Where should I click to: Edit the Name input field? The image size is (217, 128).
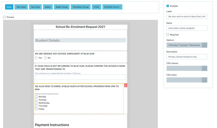click(x=187, y=28)
